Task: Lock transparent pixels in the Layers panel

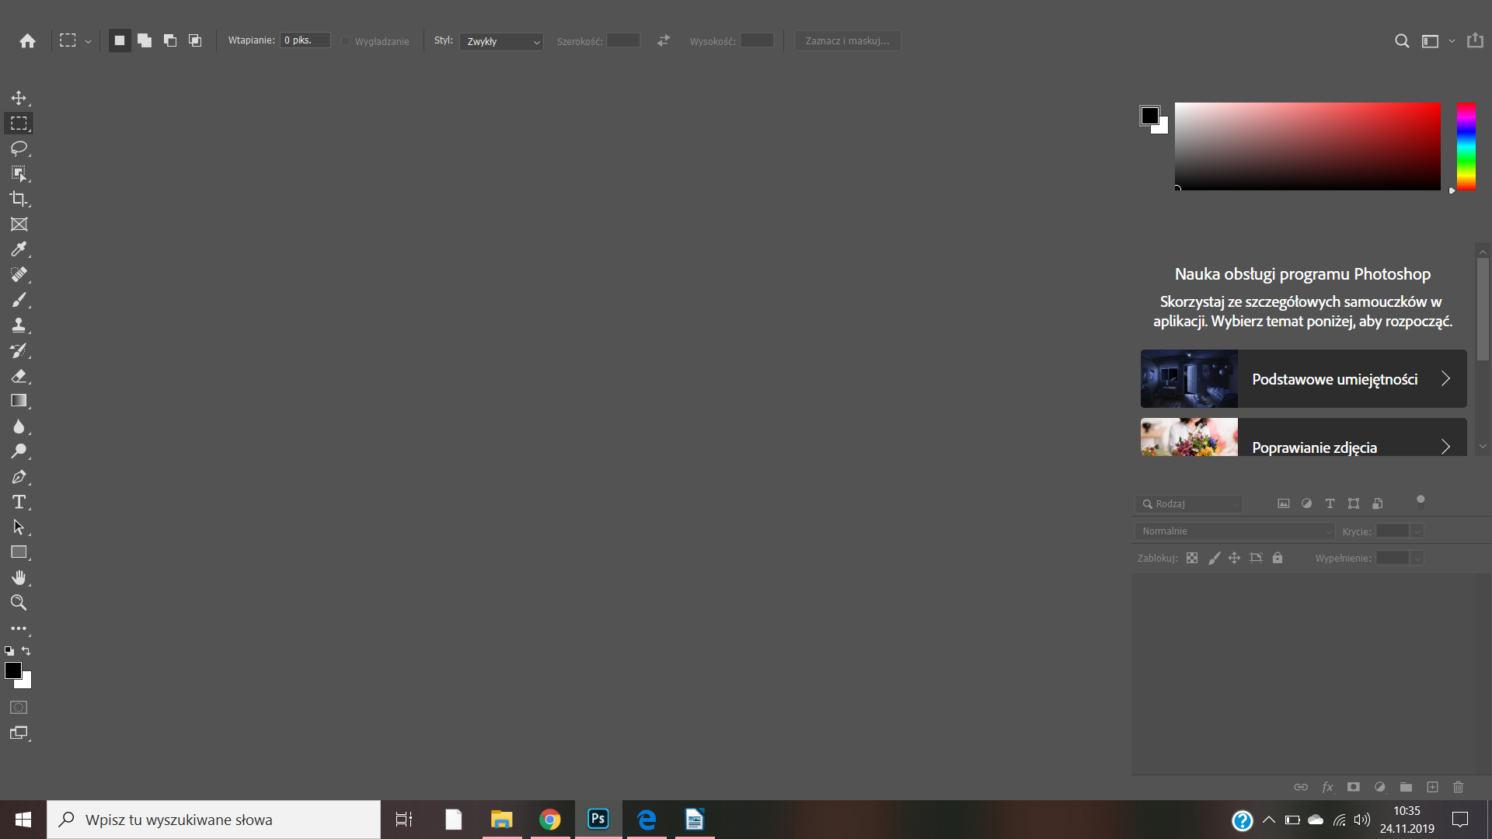Action: [1193, 558]
